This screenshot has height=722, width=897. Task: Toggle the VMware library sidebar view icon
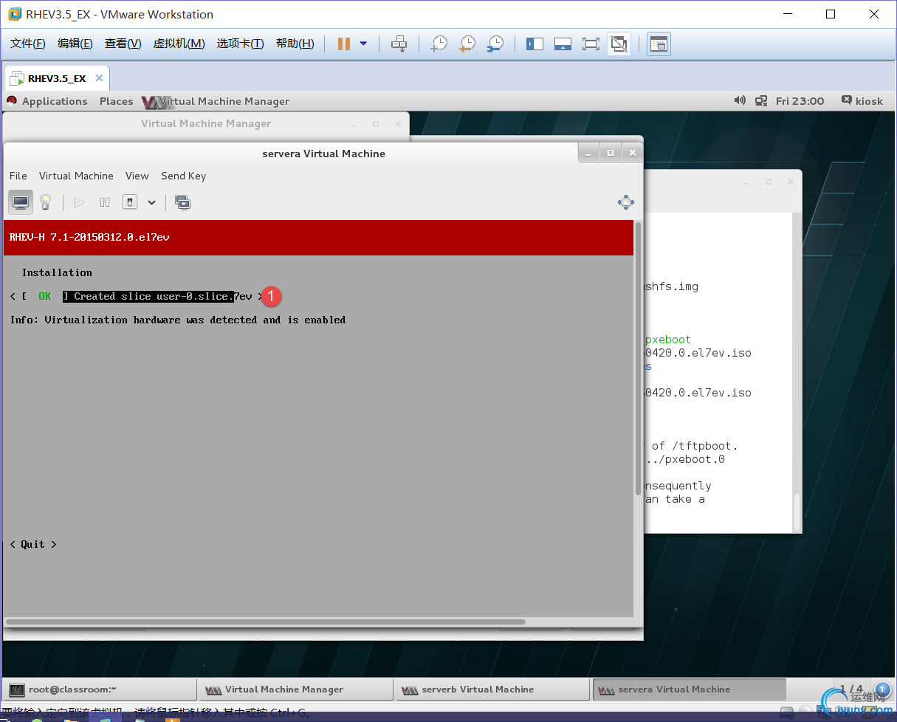(535, 44)
